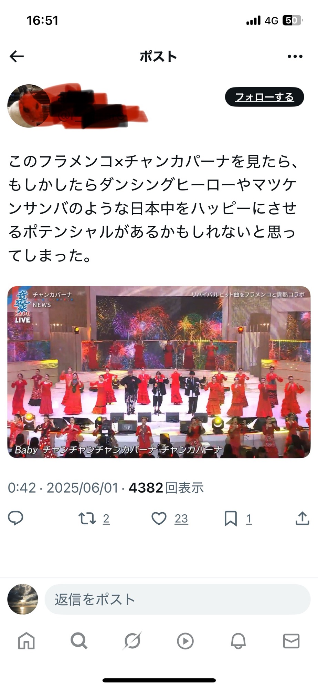Screen dimensions: 318x689
Task: Switch to the Home tab
Action: (26, 641)
